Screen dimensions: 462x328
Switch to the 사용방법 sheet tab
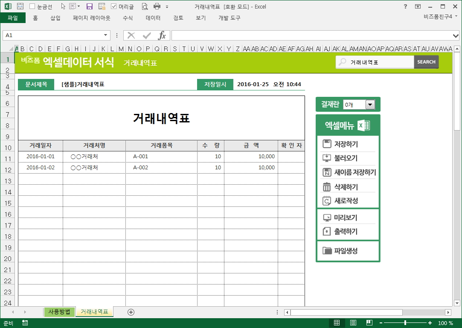59,312
